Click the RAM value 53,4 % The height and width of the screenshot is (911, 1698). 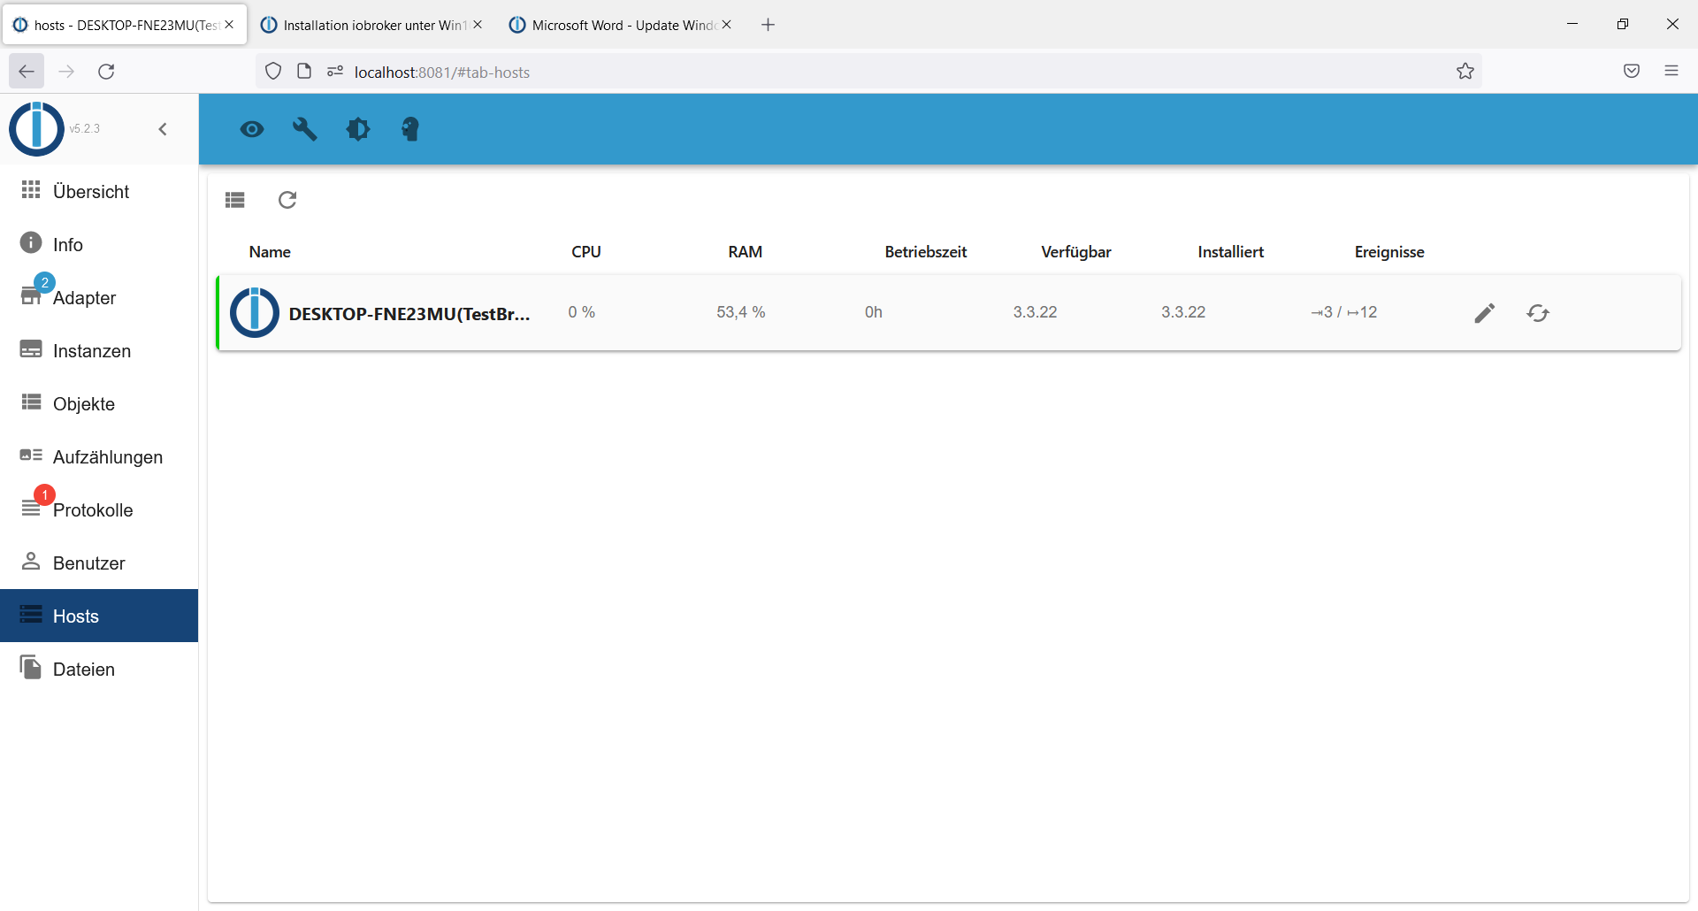pyautogui.click(x=741, y=312)
